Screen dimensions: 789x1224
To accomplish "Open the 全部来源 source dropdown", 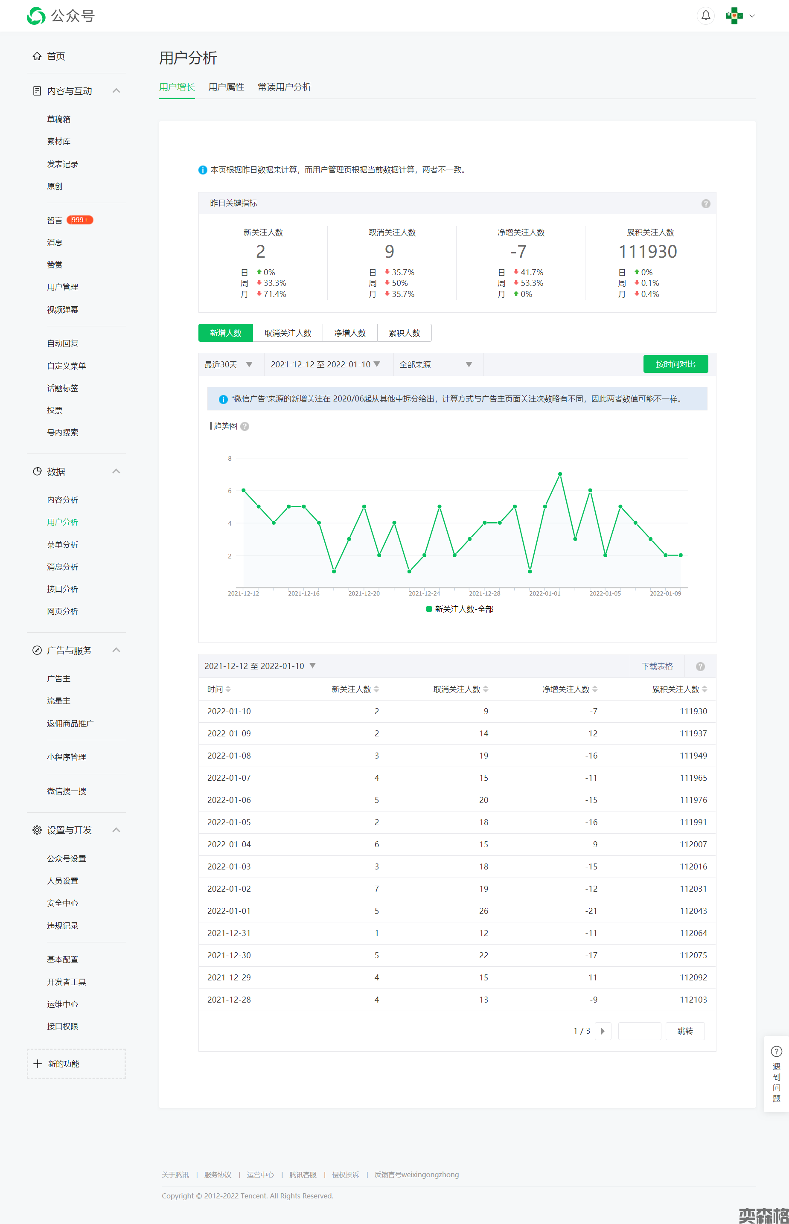I will (436, 365).
